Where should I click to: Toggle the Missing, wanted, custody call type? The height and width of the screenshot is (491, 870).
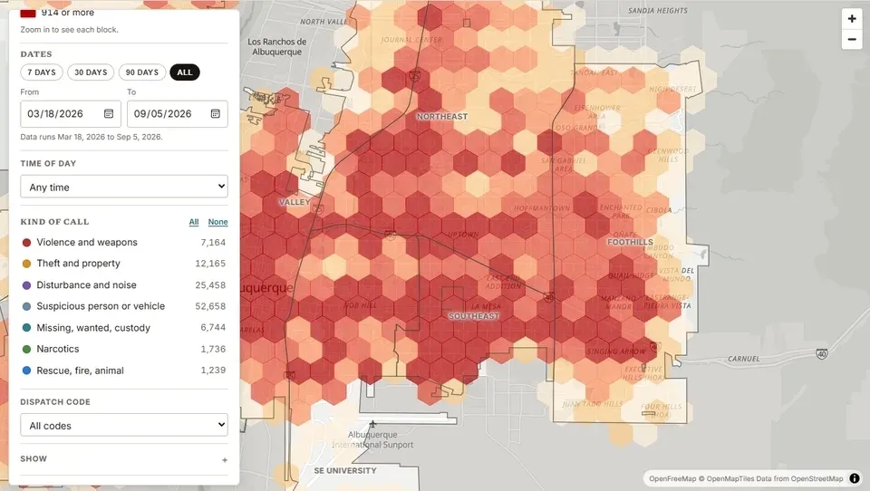[x=124, y=328]
